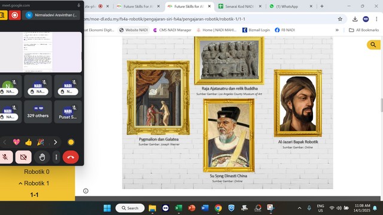Viewport: 383px width, 215px height.
Task: Switch to the Senarai Kod NADI tab
Action: [x=239, y=7]
